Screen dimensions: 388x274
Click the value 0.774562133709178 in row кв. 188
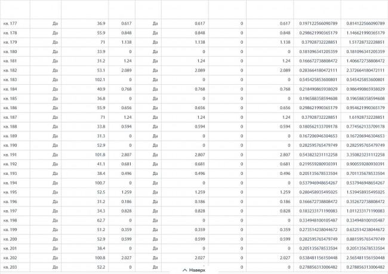pyautogui.click(x=365, y=127)
